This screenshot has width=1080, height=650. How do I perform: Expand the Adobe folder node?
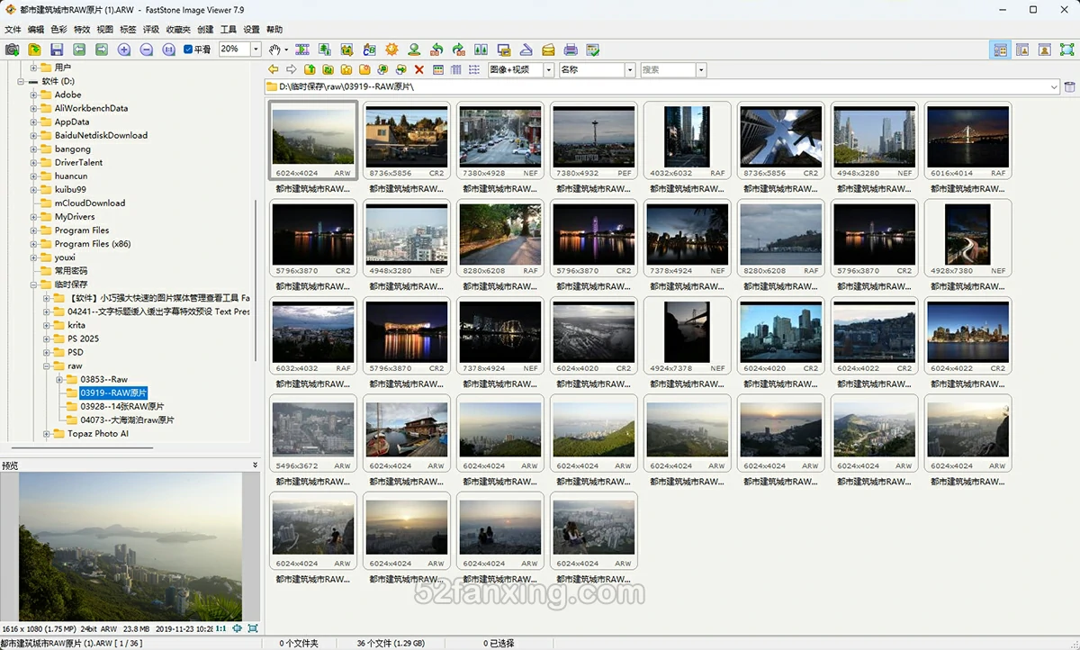(34, 95)
